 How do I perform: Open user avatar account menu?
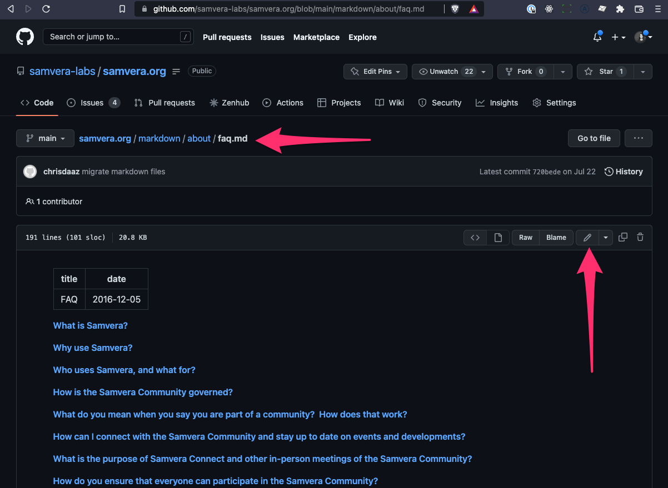tap(643, 37)
